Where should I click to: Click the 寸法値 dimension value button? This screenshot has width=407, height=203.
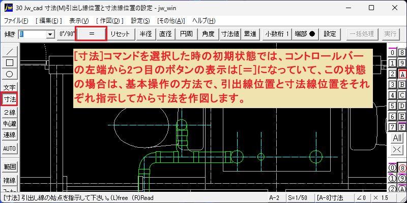(x=230, y=34)
